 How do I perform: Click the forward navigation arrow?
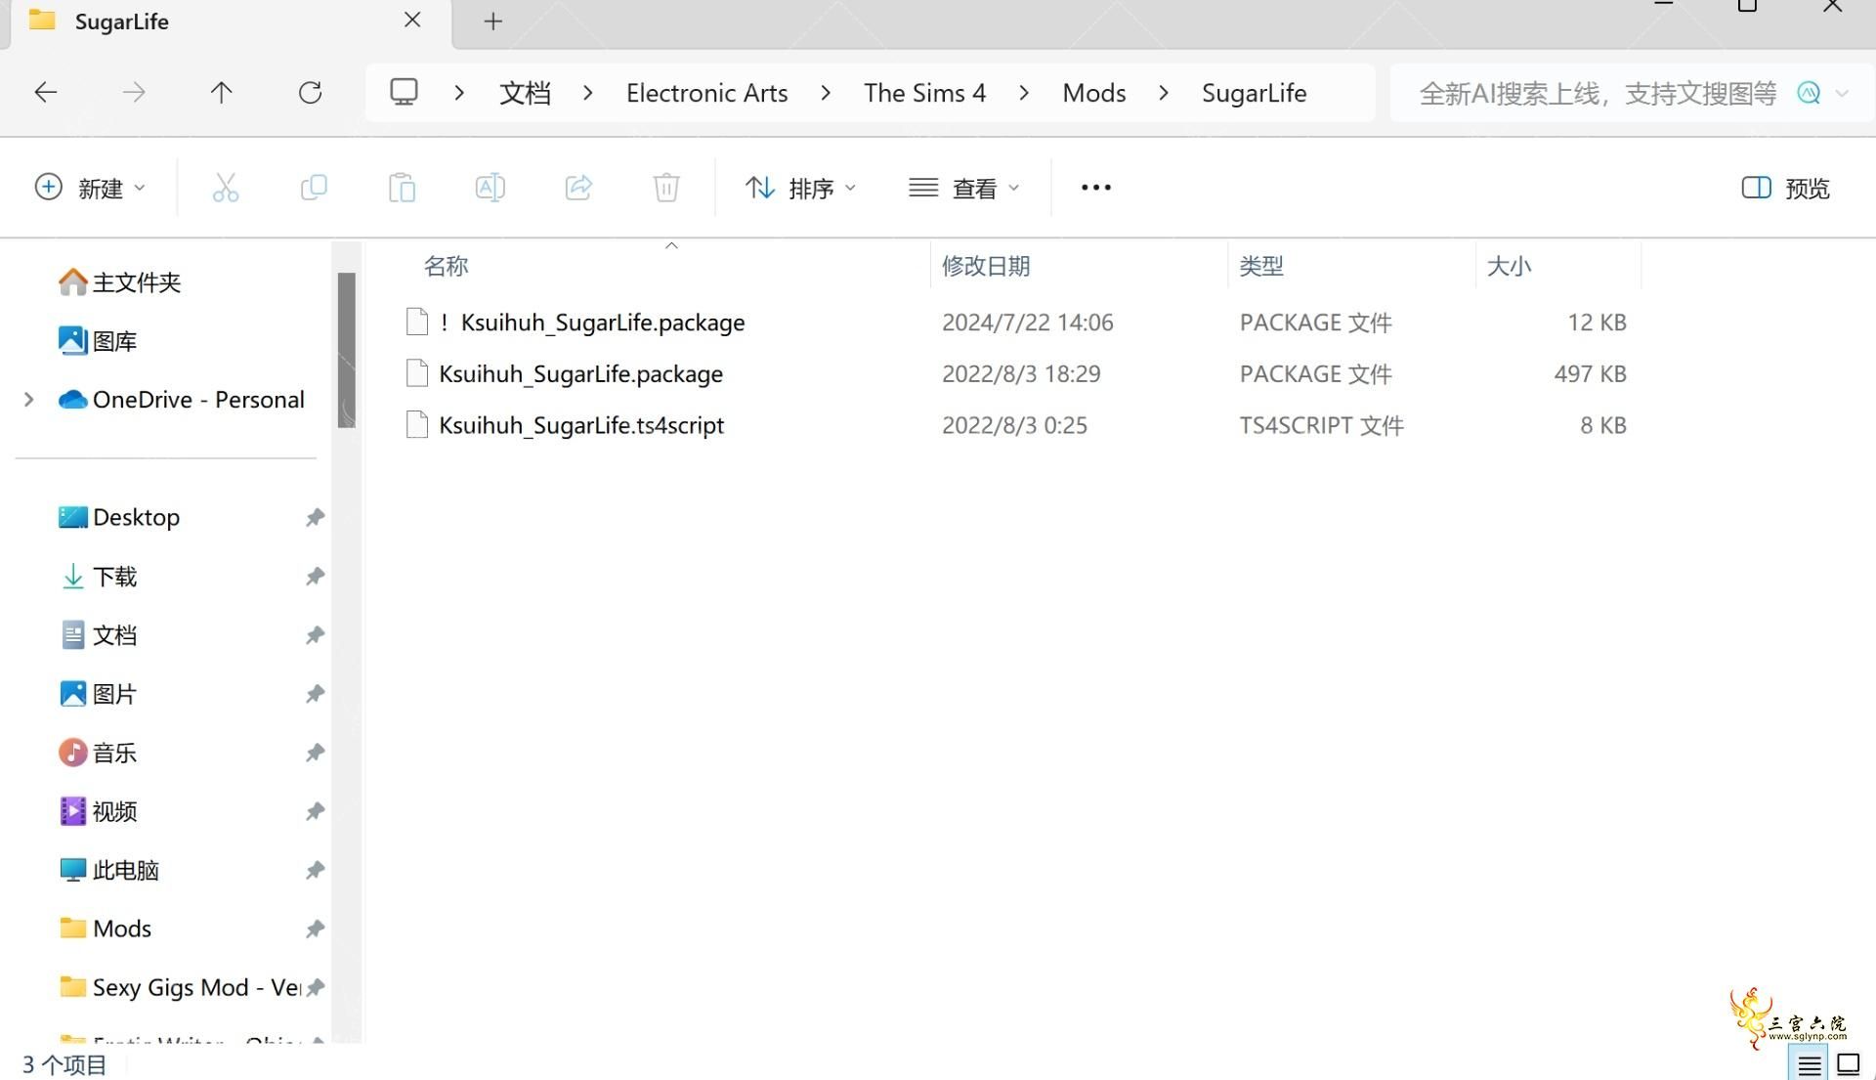[134, 93]
